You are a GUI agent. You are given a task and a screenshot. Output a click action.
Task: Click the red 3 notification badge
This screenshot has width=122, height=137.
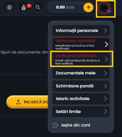coord(29,6)
